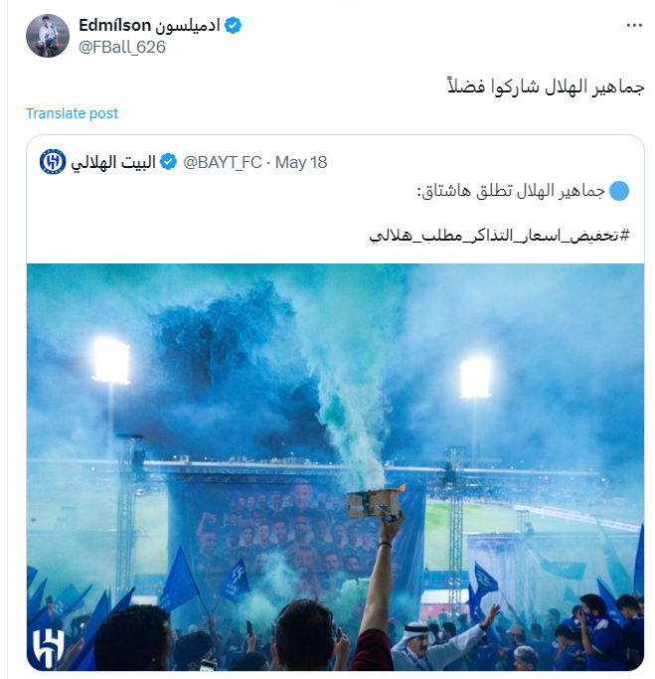The image size is (655, 679).
Task: Open quoted account name البيت الهلالي
Action: (x=113, y=162)
